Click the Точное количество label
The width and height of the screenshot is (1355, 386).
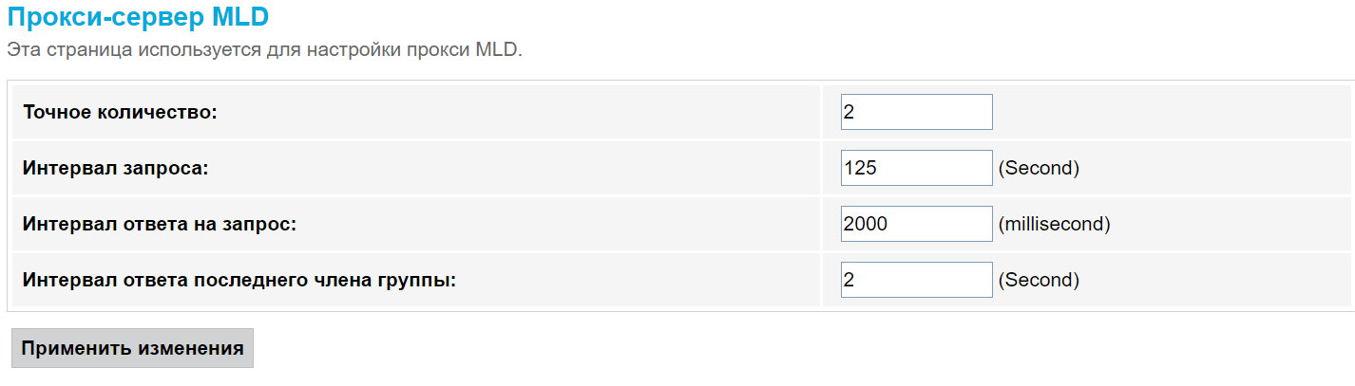tap(120, 113)
